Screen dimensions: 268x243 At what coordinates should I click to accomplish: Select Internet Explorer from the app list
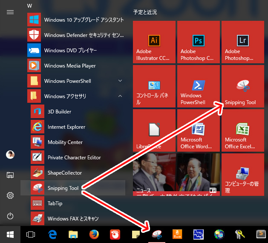[66, 127]
